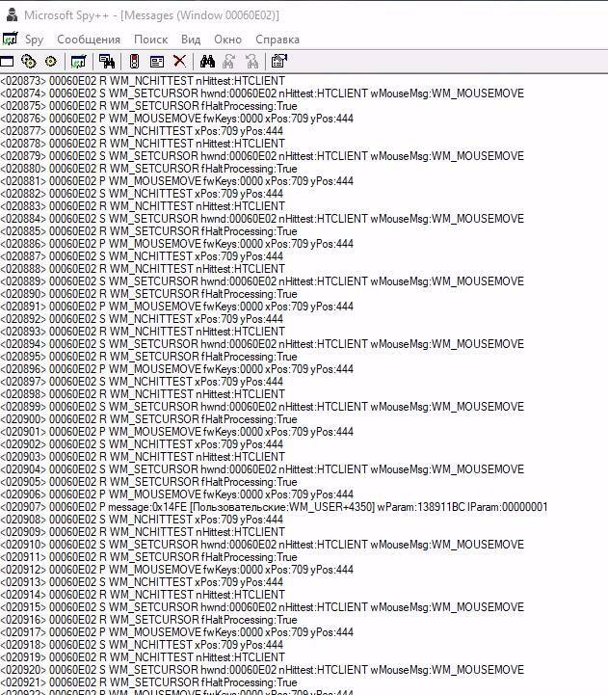This screenshot has width=608, height=695.
Task: Select log line <020914> WM_NCHITTEST
Action: [x=143, y=595]
